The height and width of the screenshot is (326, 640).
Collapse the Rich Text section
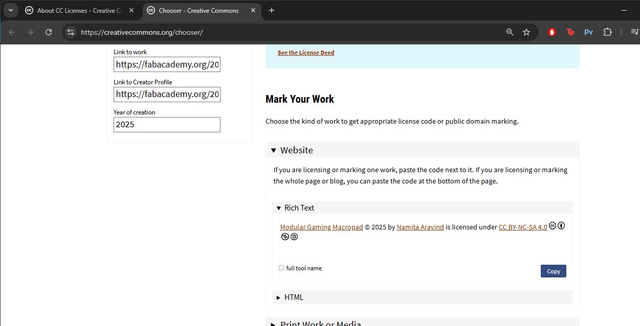(x=423, y=208)
